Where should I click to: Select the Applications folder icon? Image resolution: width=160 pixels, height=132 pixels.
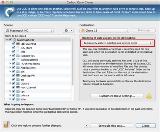[x=18, y=68]
